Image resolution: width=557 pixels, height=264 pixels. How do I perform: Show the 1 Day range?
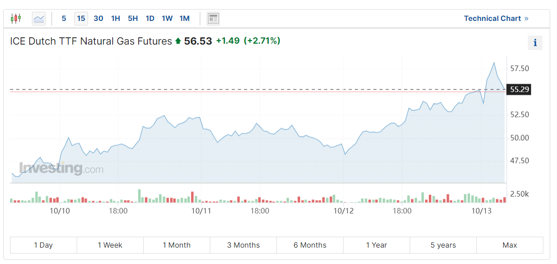(x=43, y=245)
